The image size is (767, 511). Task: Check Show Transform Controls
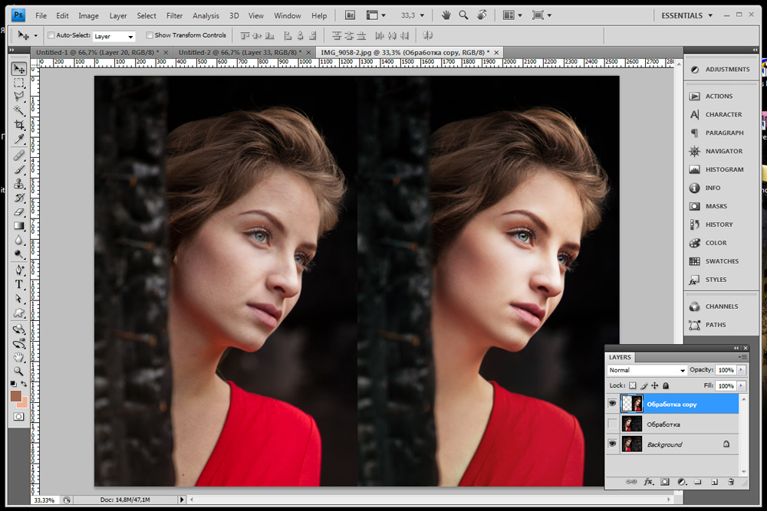[x=150, y=35]
